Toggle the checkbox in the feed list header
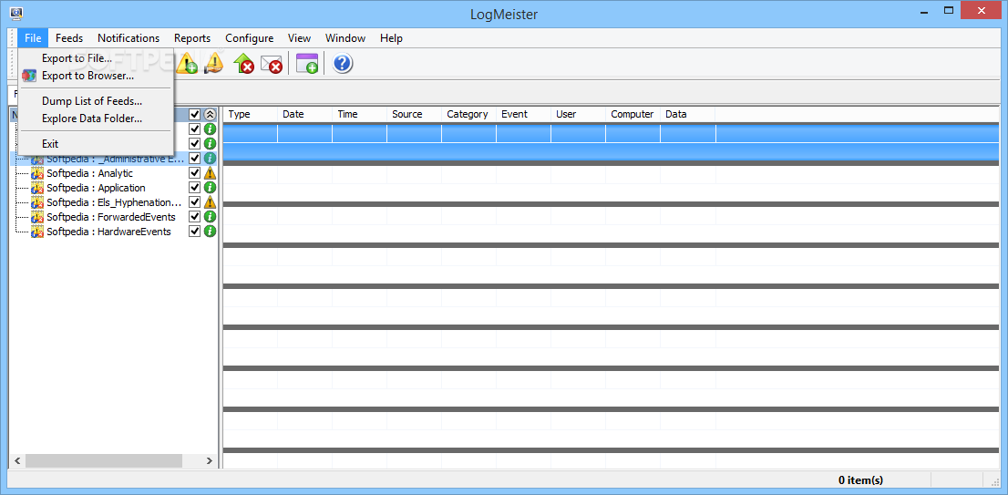Viewport: 1008px width, 495px height. click(x=195, y=115)
